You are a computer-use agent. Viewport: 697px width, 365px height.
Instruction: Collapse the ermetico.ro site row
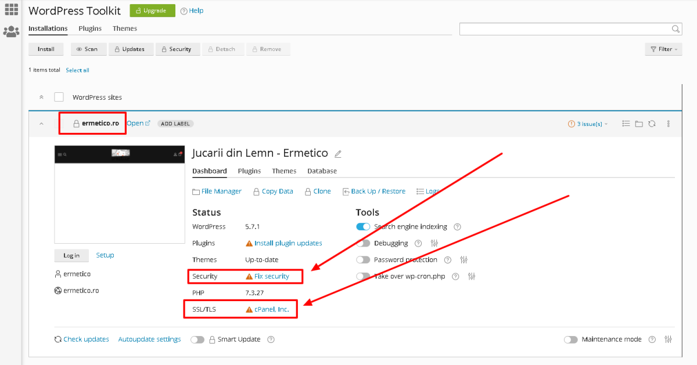[x=41, y=124]
